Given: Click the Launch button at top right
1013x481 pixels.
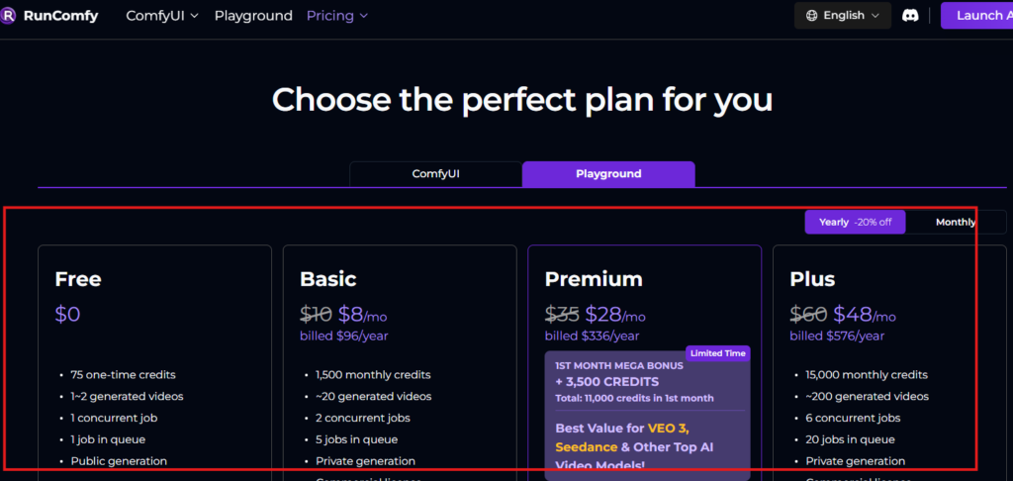Looking at the screenshot, I should [x=977, y=16].
